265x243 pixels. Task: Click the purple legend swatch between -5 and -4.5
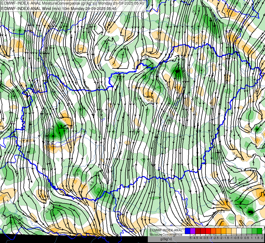193,231
